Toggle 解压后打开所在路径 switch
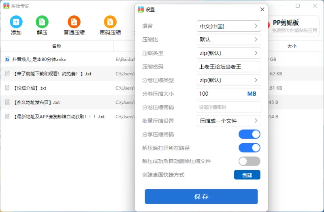Screen dimensions: 324x212 pos(249,148)
